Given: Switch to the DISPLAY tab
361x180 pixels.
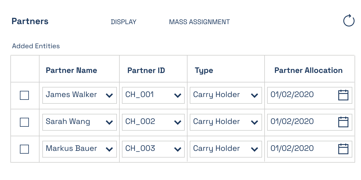Looking at the screenshot, I should point(124,22).
